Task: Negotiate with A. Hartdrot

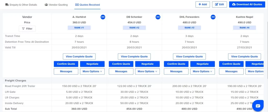Action: 92,64
